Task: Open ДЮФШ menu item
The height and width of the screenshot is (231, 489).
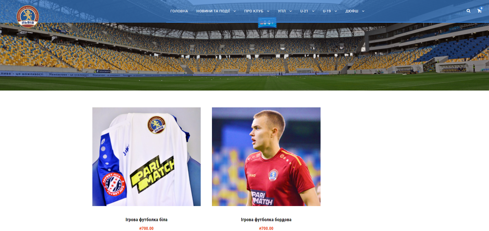Action: coord(352,11)
